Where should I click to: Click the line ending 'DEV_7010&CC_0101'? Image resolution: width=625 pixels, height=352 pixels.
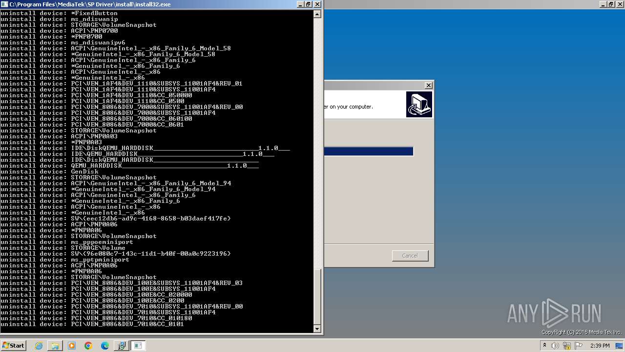pos(92,324)
